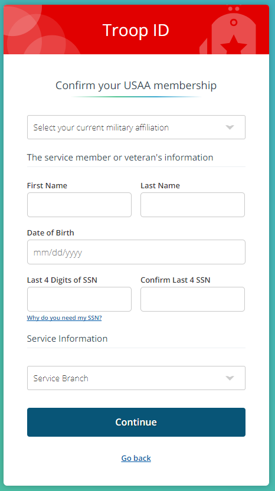Focus the Last Name input field
The image size is (275, 491).
click(x=192, y=205)
